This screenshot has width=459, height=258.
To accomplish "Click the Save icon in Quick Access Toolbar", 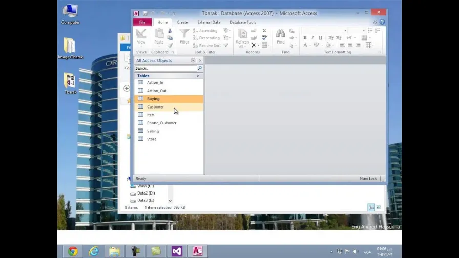I will tap(144, 13).
